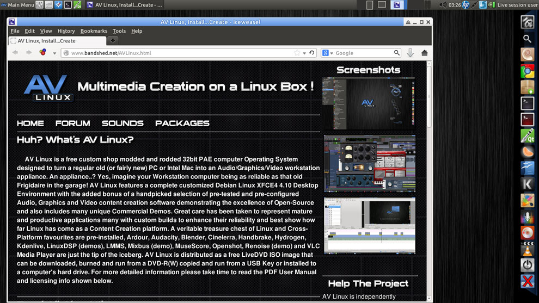Open the paint palette icon in the dock
The image size is (539, 303).
[x=528, y=200]
